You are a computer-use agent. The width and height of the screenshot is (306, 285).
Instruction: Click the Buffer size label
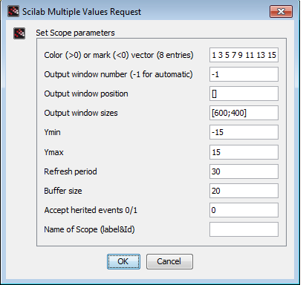[x=63, y=191]
